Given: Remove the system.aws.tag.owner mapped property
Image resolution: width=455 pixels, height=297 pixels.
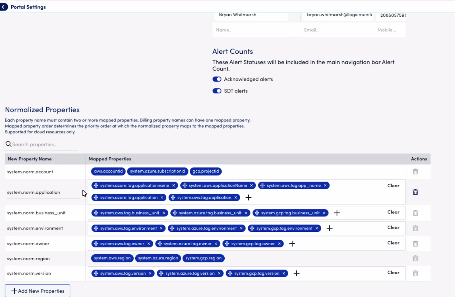Looking at the screenshot, I should coord(149,244).
